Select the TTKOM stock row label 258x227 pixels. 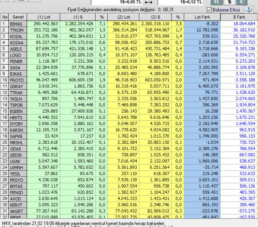18,30
